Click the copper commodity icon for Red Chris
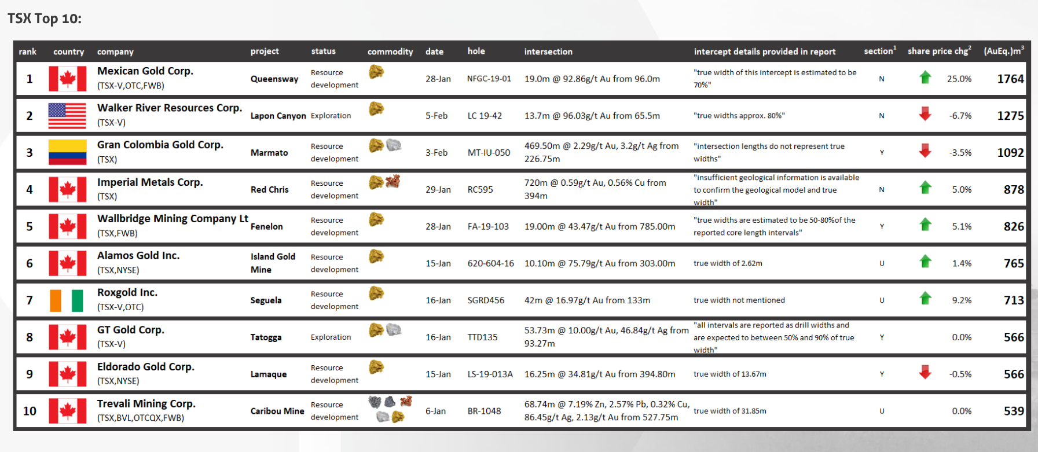This screenshot has width=1038, height=452. (393, 182)
